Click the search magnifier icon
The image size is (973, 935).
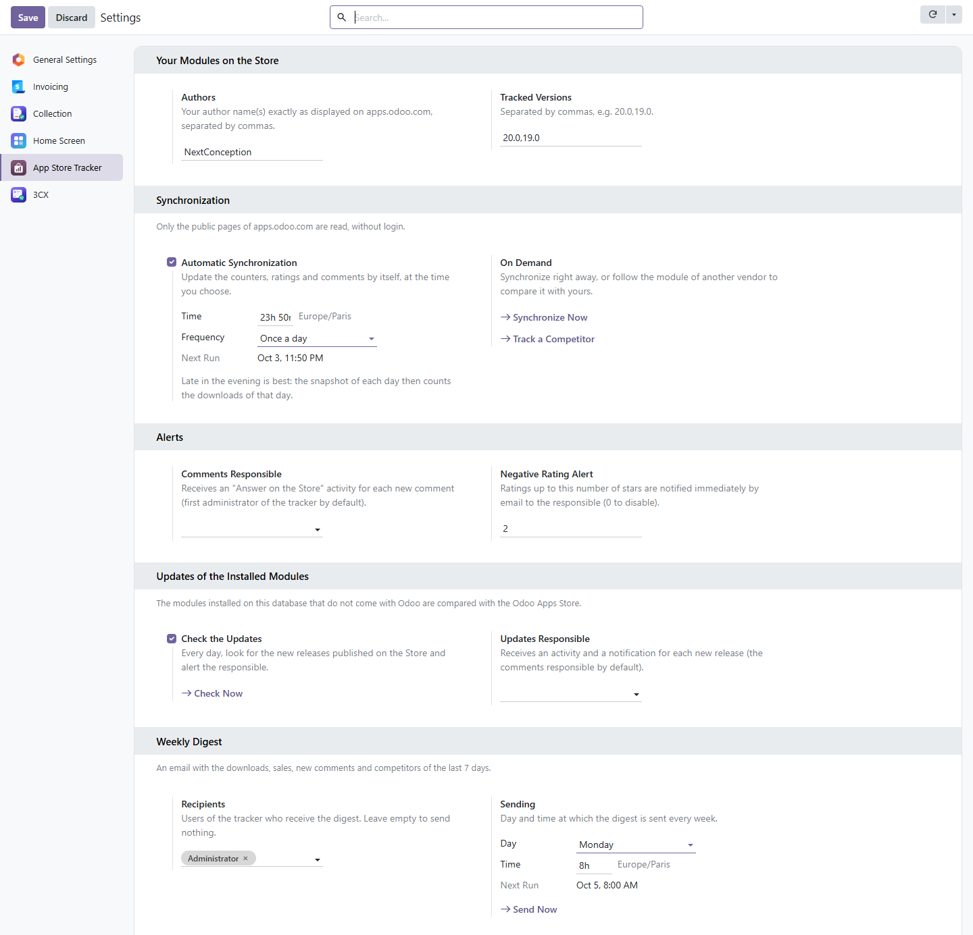[x=342, y=18]
